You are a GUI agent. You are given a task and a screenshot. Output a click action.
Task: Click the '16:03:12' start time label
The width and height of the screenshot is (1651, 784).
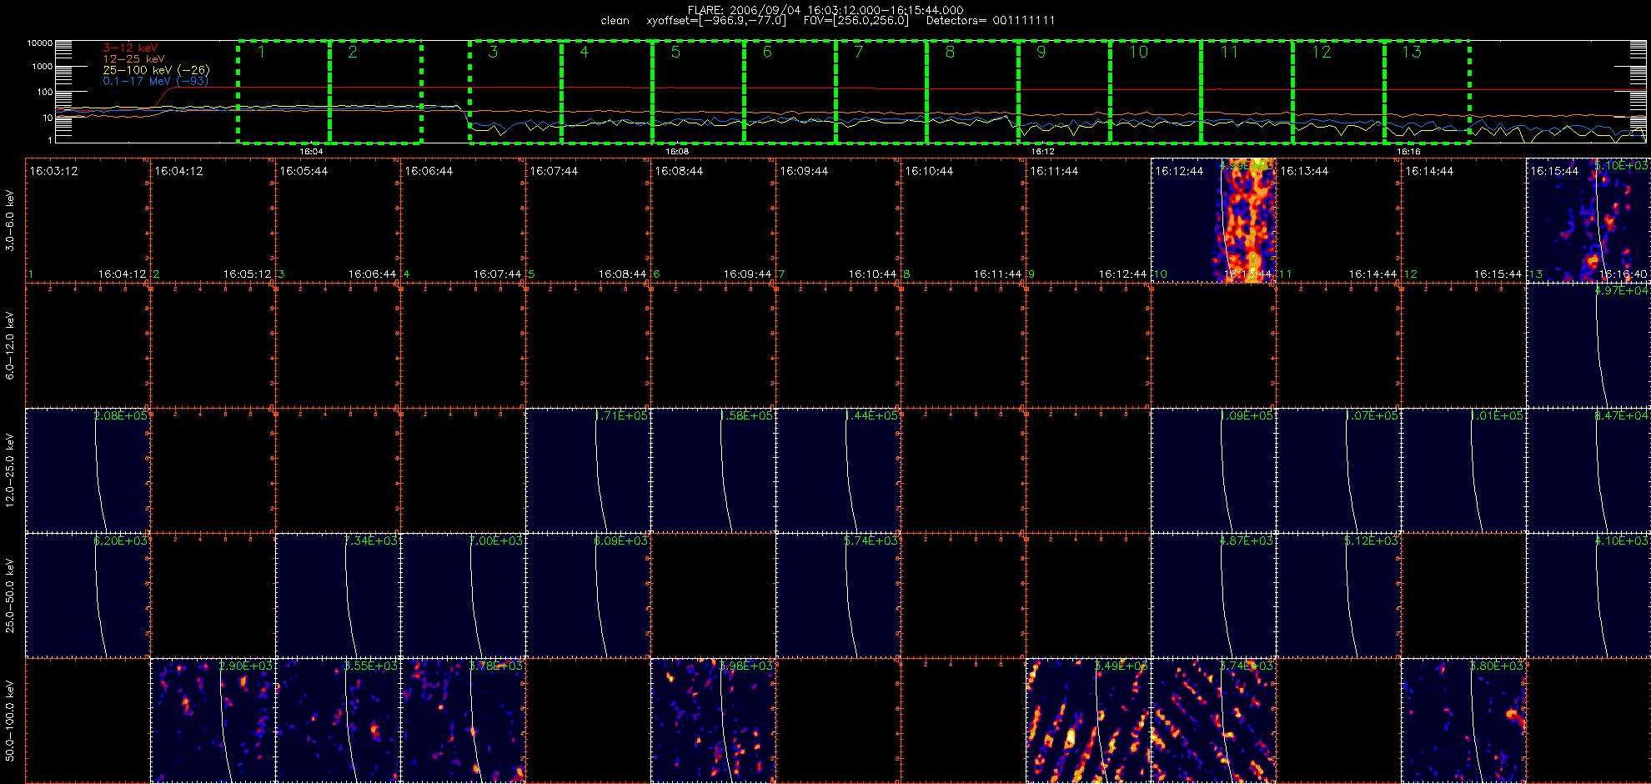[x=53, y=171]
